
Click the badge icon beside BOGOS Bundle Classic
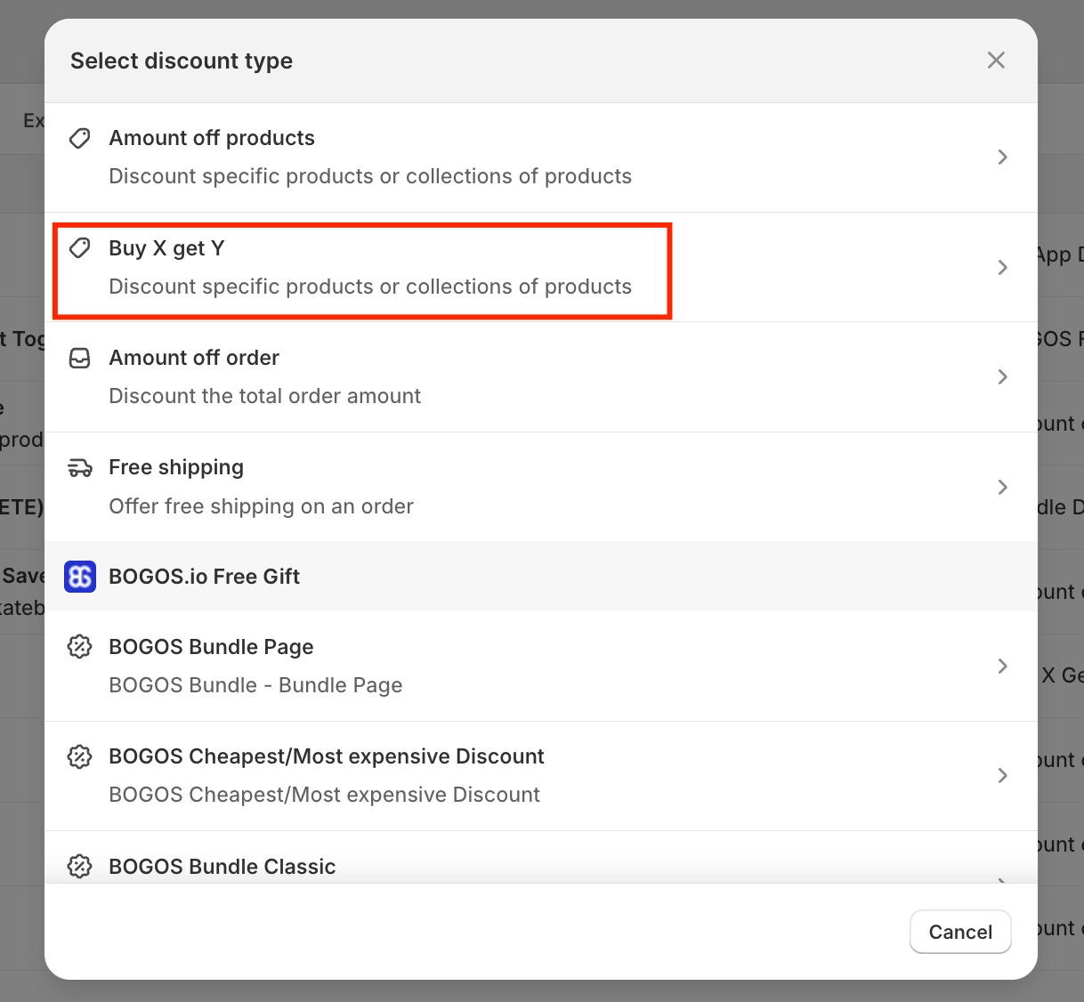(80, 866)
